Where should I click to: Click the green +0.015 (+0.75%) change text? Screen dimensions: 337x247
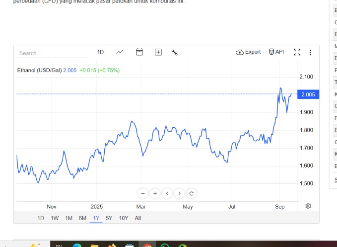tap(99, 71)
